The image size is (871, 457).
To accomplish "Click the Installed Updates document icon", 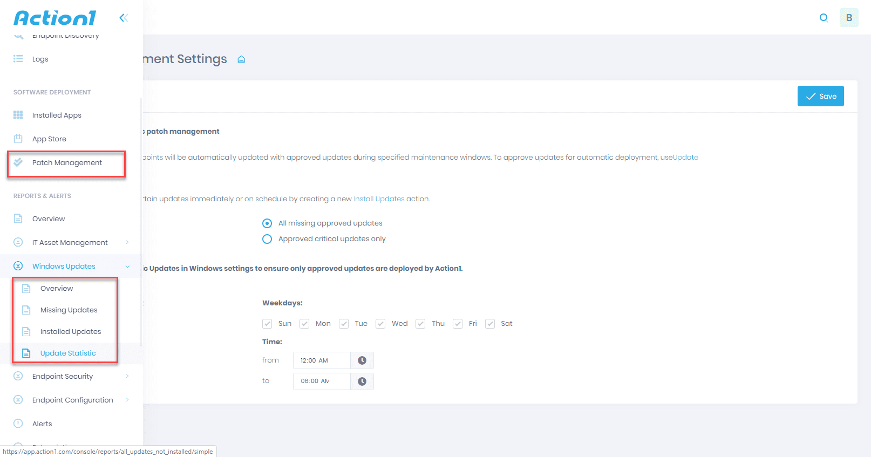I will pos(26,331).
